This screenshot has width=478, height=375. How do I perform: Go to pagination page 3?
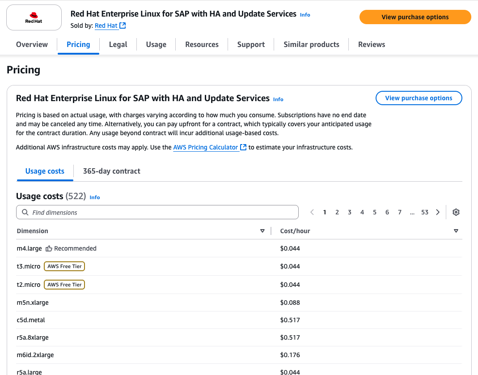350,212
